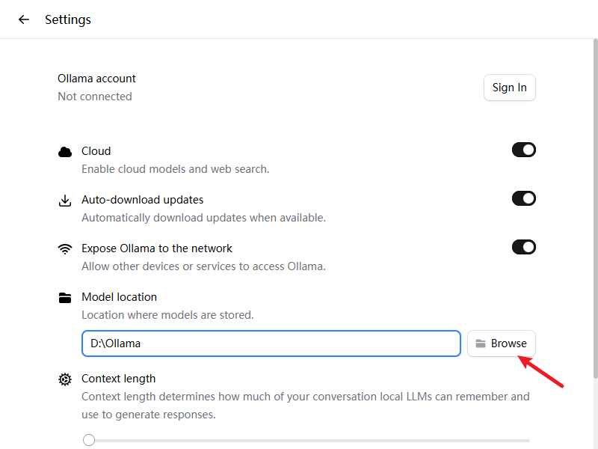Screen dimensions: 598x449
Task: Click the Sign In button
Action: pyautogui.click(x=510, y=88)
